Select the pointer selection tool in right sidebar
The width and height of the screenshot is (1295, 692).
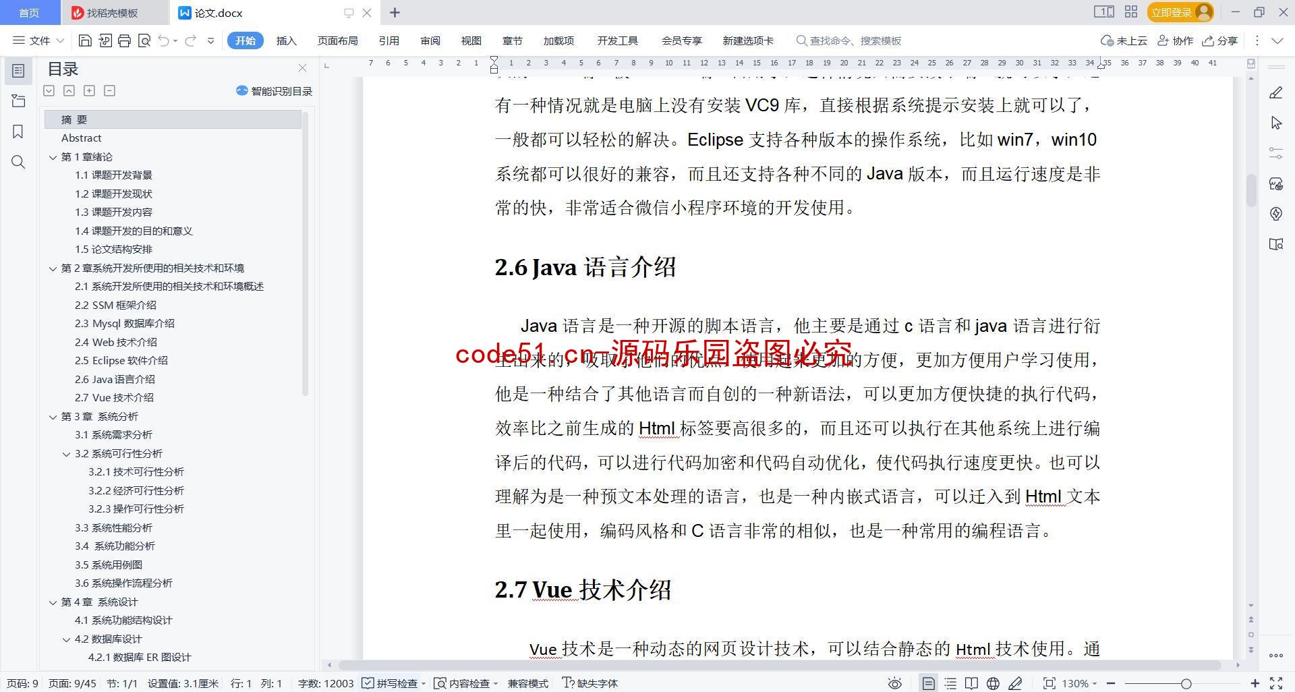pyautogui.click(x=1275, y=123)
